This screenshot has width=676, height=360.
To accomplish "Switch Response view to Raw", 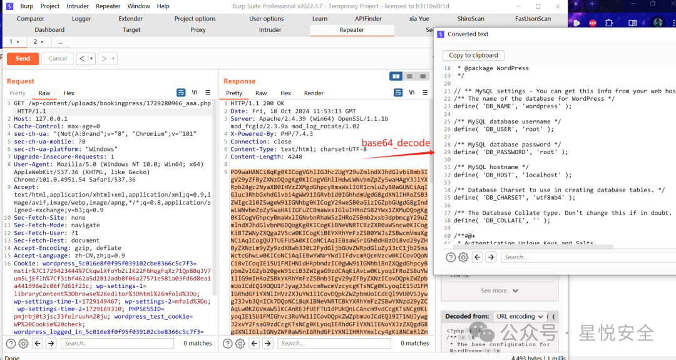I will tap(261, 93).
